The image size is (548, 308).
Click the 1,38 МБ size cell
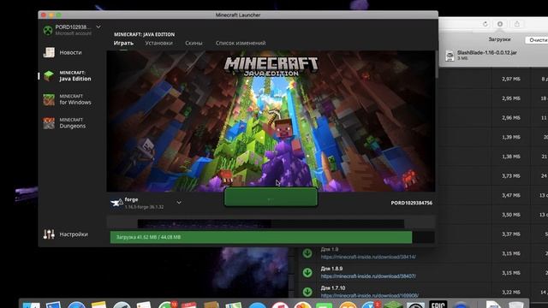pyautogui.click(x=511, y=157)
